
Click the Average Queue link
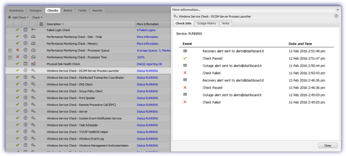tap(154, 51)
